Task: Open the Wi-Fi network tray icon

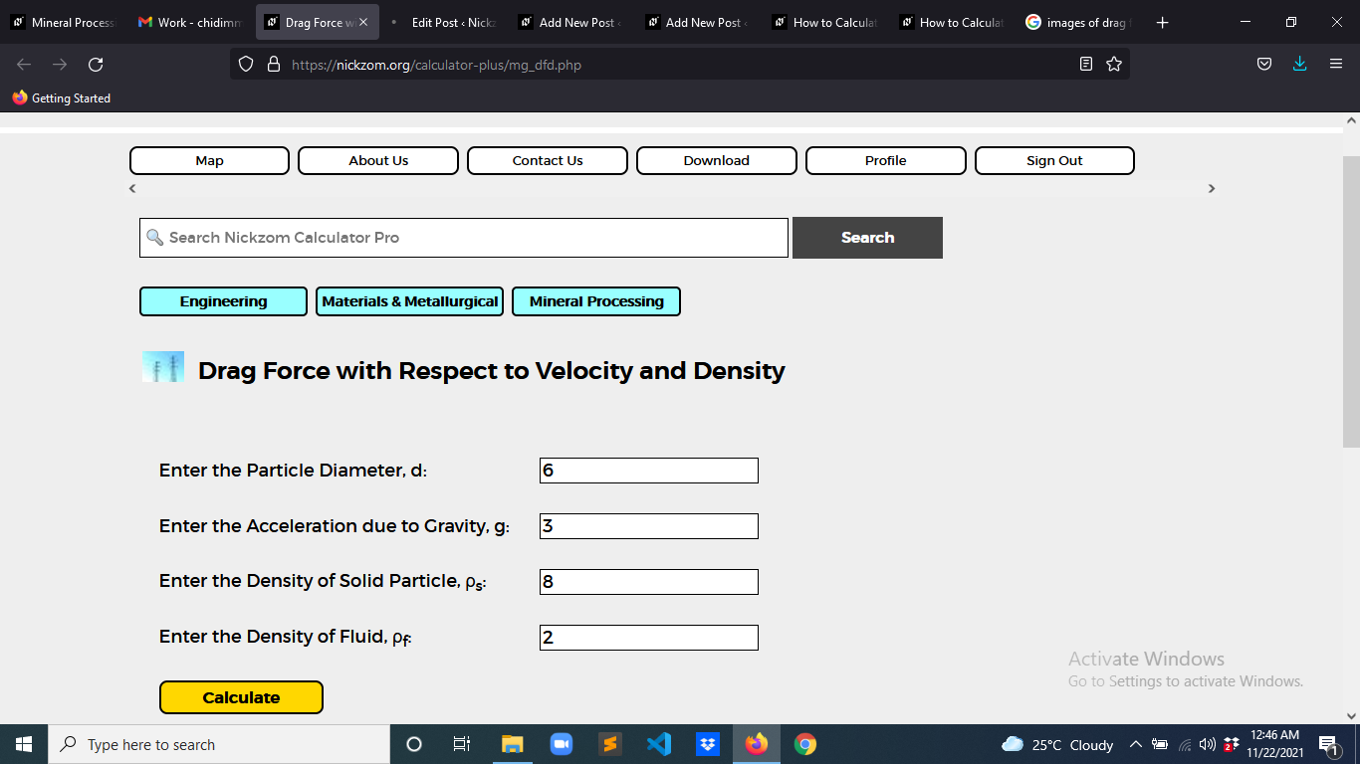Action: (1185, 744)
